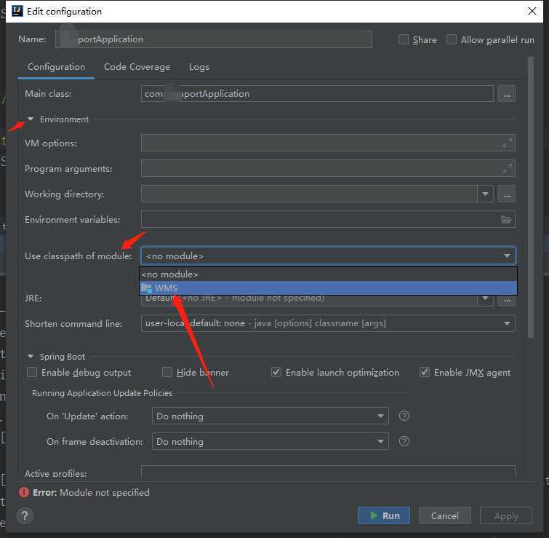Click the Name input field
The image size is (549, 538).
(x=214, y=39)
